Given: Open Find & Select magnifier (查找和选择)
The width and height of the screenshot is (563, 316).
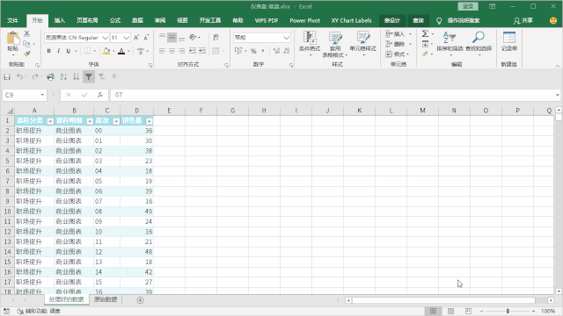Looking at the screenshot, I should [x=479, y=43].
